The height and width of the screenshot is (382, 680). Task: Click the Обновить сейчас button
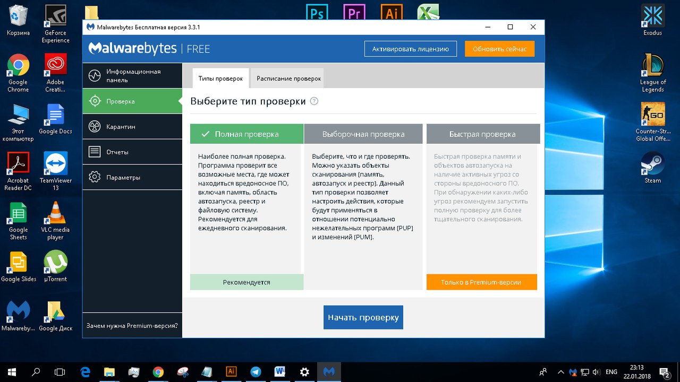click(499, 49)
